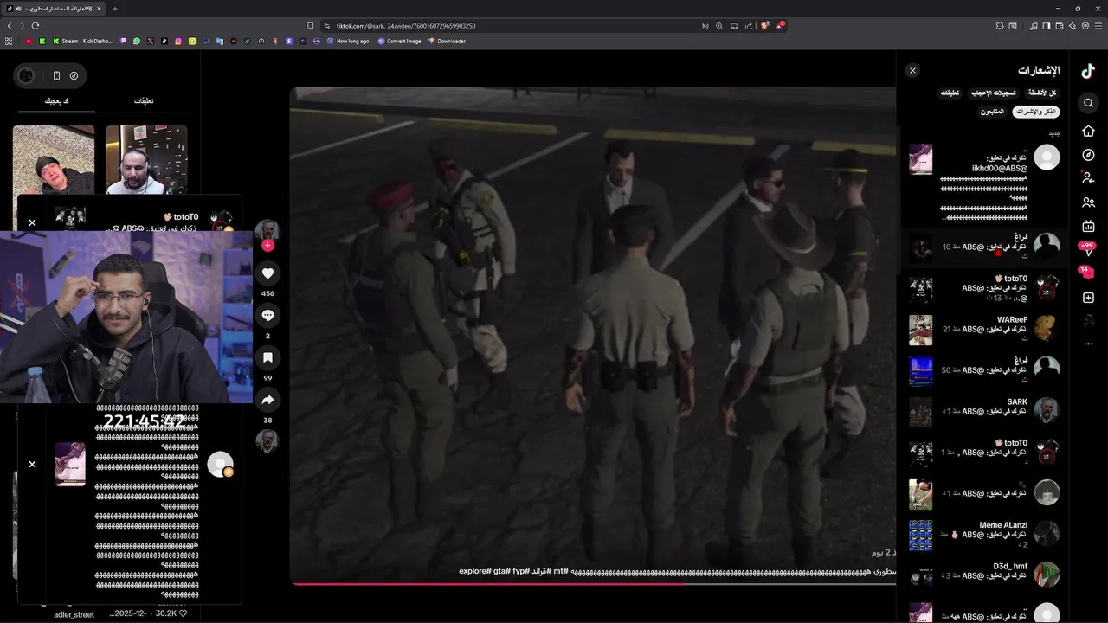This screenshot has height=623, width=1108.
Task: Open the Instagram bookmark icon
Action: pos(178,41)
